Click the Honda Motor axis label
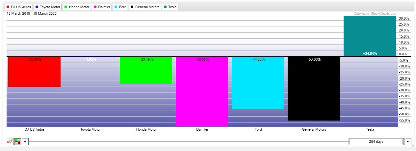Image resolution: width=416 pixels, height=151 pixels. [x=146, y=129]
